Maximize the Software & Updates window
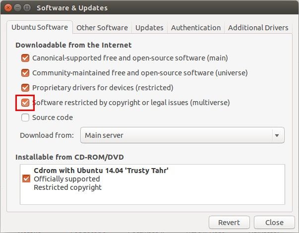The image size is (299, 233). 27,8
